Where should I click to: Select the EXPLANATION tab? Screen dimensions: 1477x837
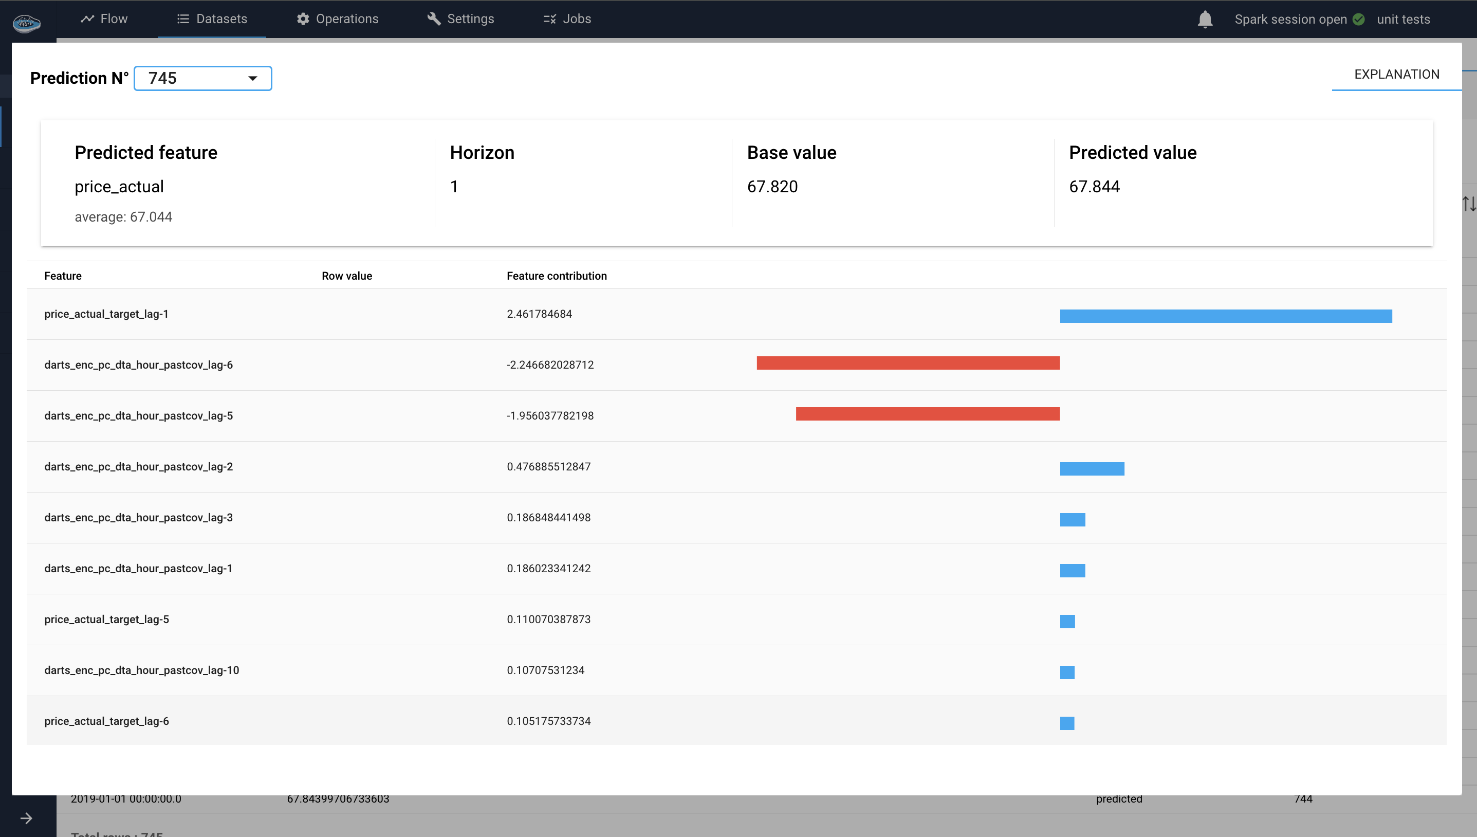point(1396,74)
